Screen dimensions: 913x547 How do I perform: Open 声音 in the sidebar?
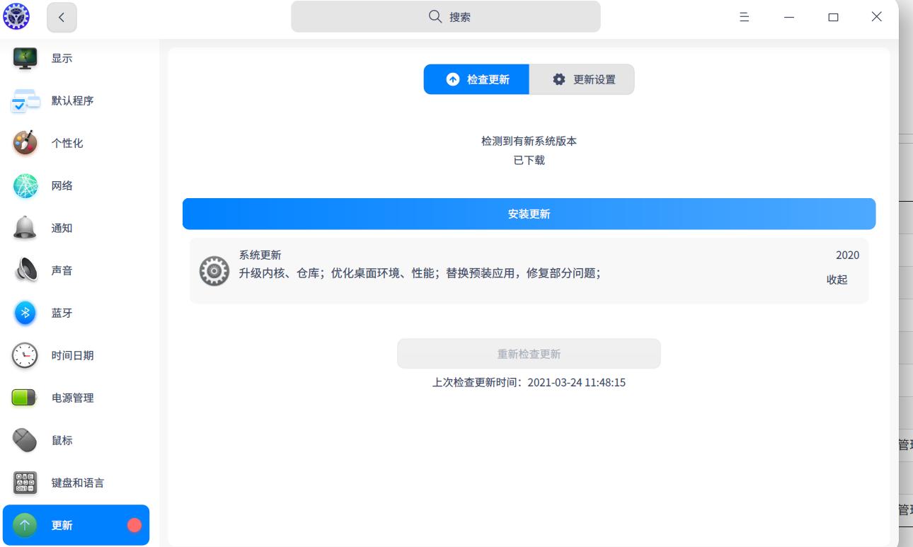pyautogui.click(x=76, y=270)
